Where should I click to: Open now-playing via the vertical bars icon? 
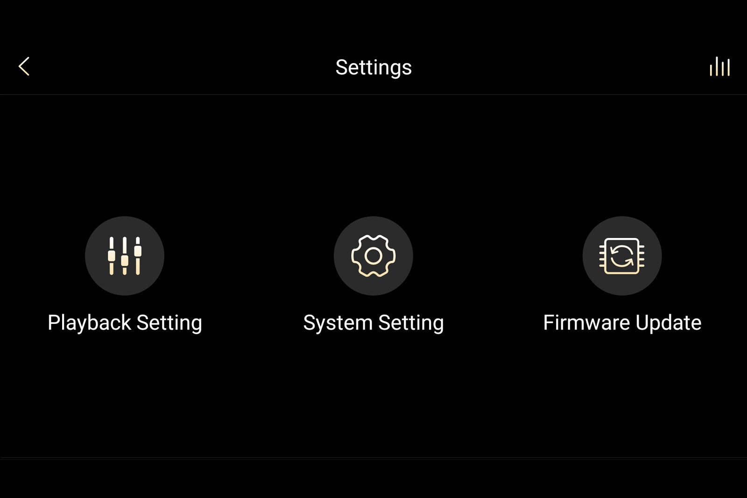click(720, 67)
